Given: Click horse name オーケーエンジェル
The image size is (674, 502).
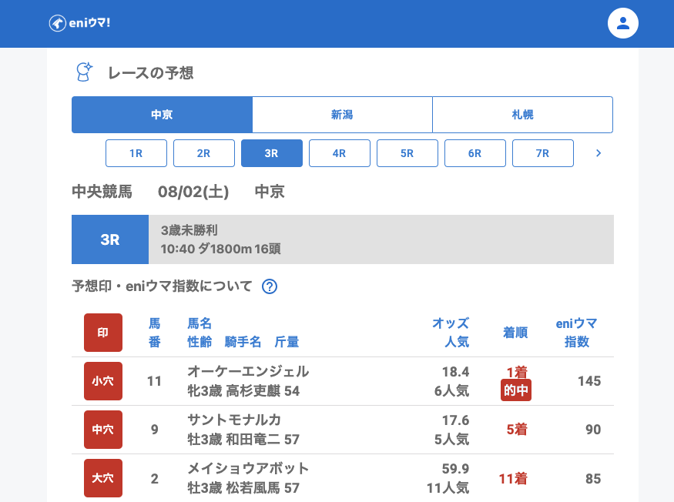Looking at the screenshot, I should click(248, 371).
